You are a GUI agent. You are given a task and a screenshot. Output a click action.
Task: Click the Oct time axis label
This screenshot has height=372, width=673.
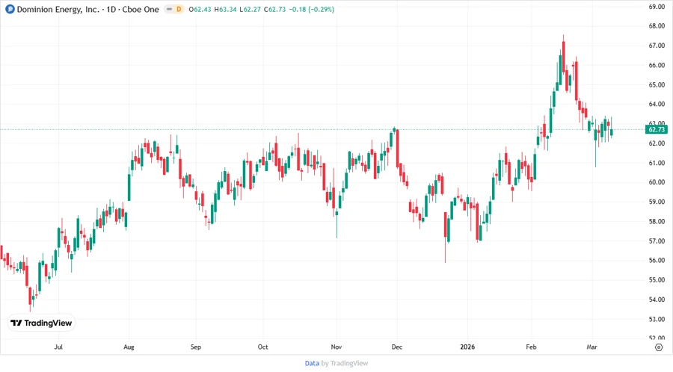pyautogui.click(x=262, y=347)
